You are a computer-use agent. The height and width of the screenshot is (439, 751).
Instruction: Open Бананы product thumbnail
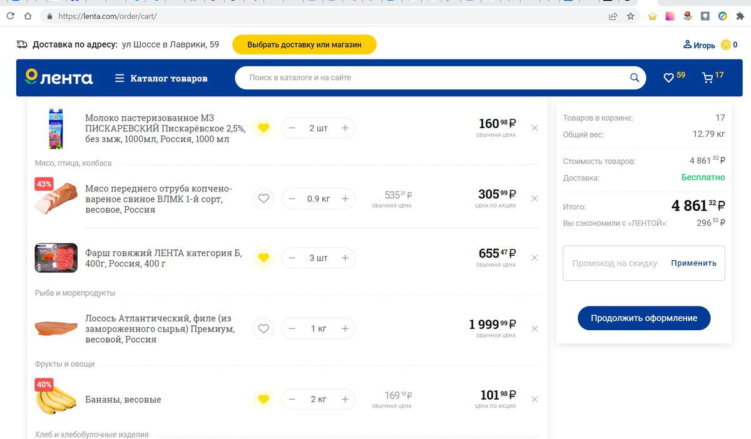[56, 400]
